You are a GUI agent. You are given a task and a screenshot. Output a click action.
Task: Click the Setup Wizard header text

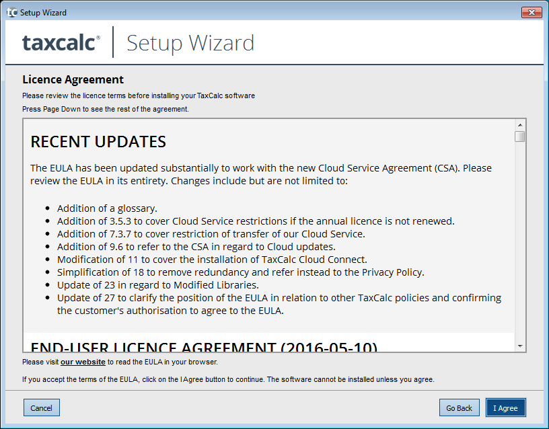point(190,42)
